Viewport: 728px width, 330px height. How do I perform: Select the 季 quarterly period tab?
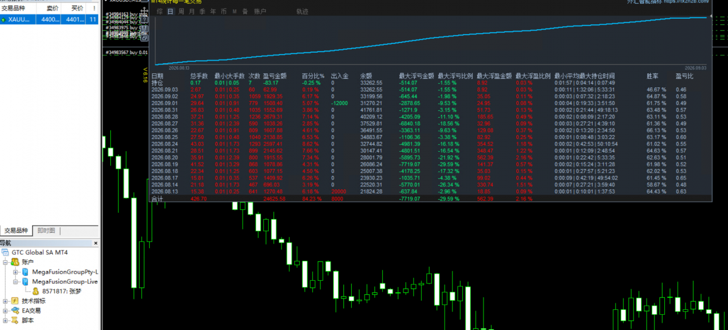click(x=203, y=12)
